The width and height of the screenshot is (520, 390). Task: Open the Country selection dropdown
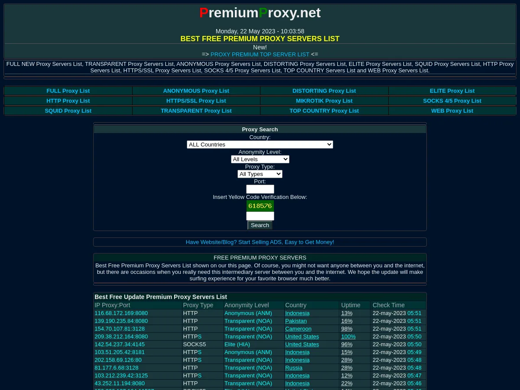[260, 144]
